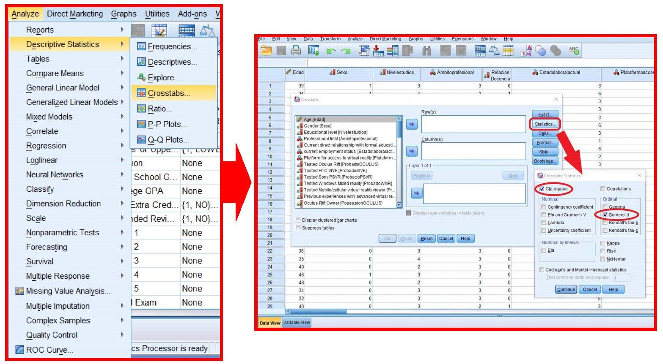Image resolution: width=663 pixels, height=364 pixels.
Task: Expand the Compare Means submenu arrow
Action: (x=122, y=73)
